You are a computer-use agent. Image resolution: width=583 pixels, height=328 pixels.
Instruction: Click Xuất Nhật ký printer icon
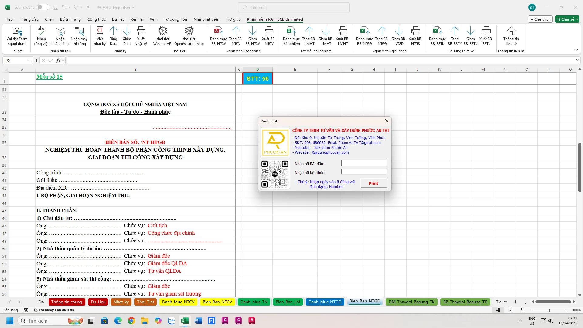pos(141,36)
